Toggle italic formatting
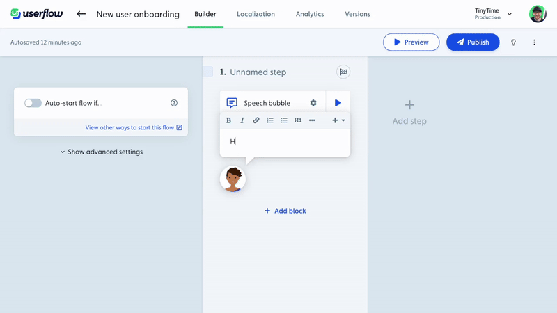Viewport: 557px width, 313px height. coord(242,120)
